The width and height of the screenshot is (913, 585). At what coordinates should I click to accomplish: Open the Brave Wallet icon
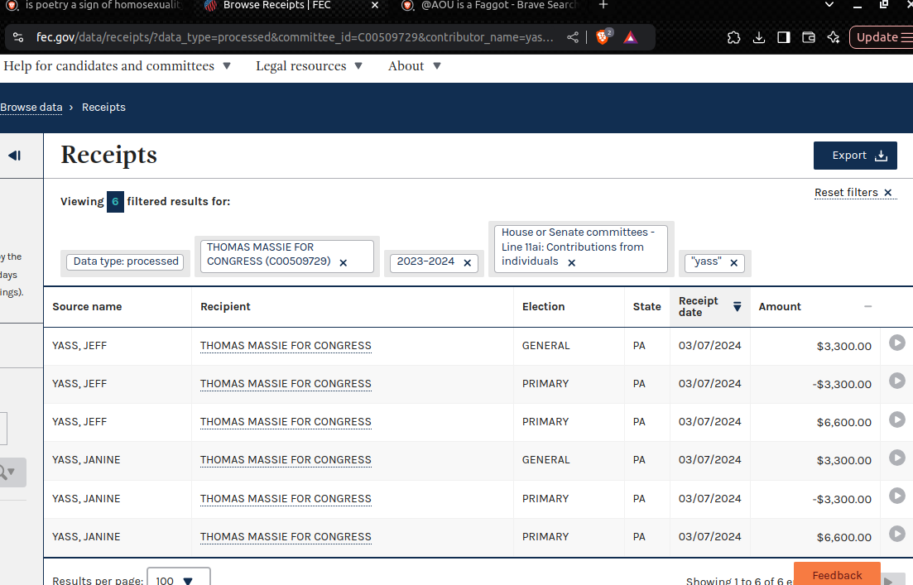809,37
